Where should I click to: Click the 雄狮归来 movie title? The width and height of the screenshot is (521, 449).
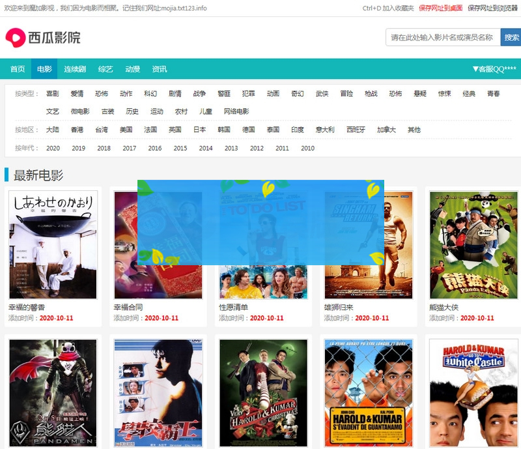click(339, 308)
